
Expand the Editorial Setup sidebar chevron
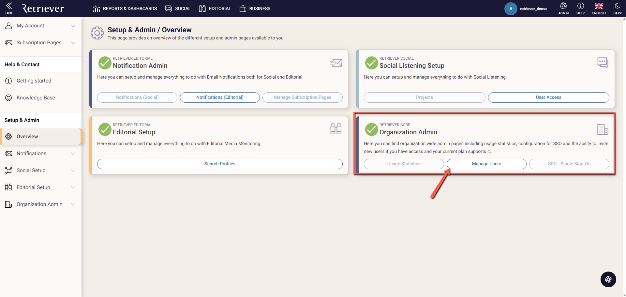pos(73,187)
